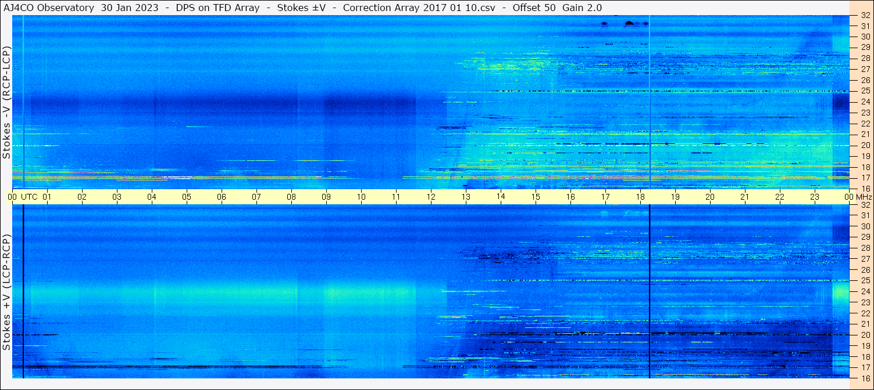The image size is (874, 390).
Task: Click the "Offset 50" header value
Action: click(x=534, y=8)
